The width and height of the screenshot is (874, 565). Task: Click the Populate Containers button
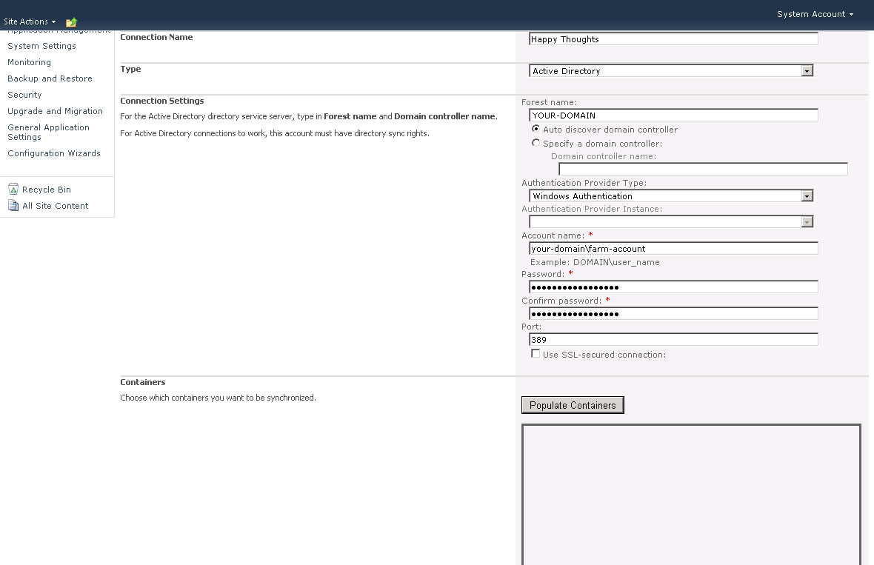click(x=573, y=405)
